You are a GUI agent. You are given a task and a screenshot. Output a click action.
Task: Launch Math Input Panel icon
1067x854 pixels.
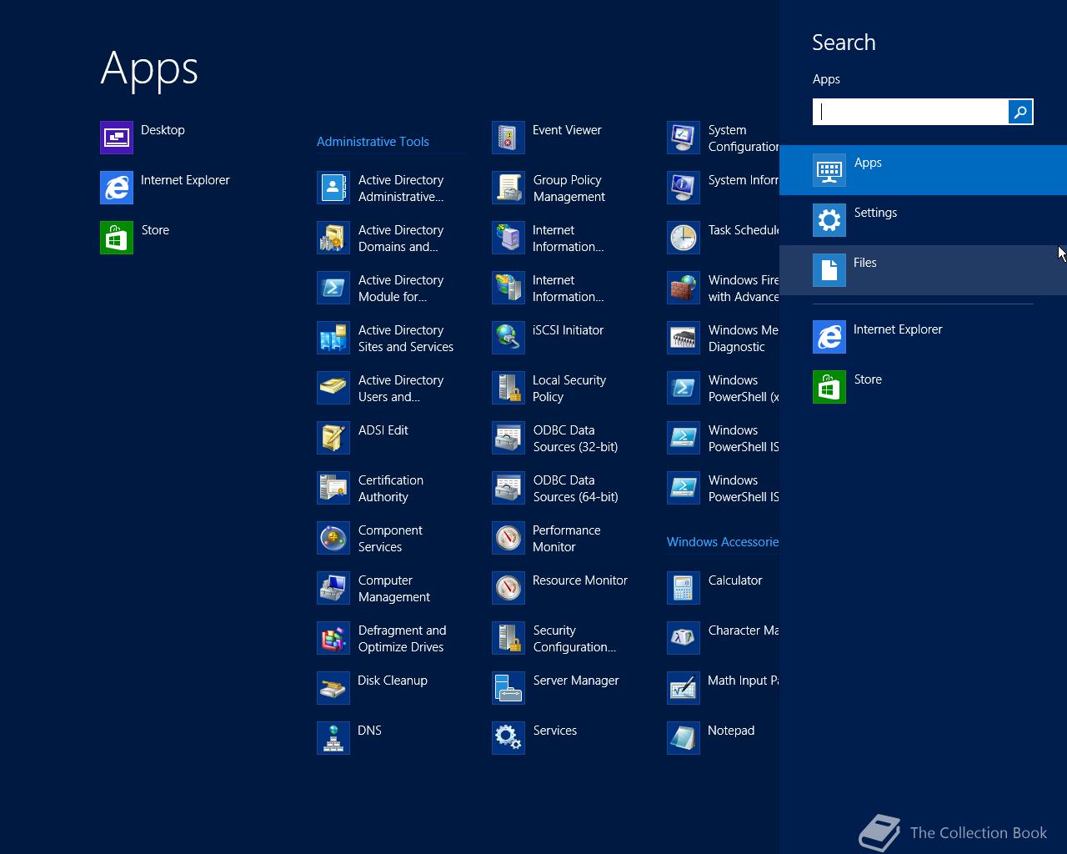[684, 688]
